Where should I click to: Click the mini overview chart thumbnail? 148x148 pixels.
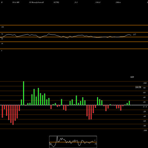coord(73,142)
